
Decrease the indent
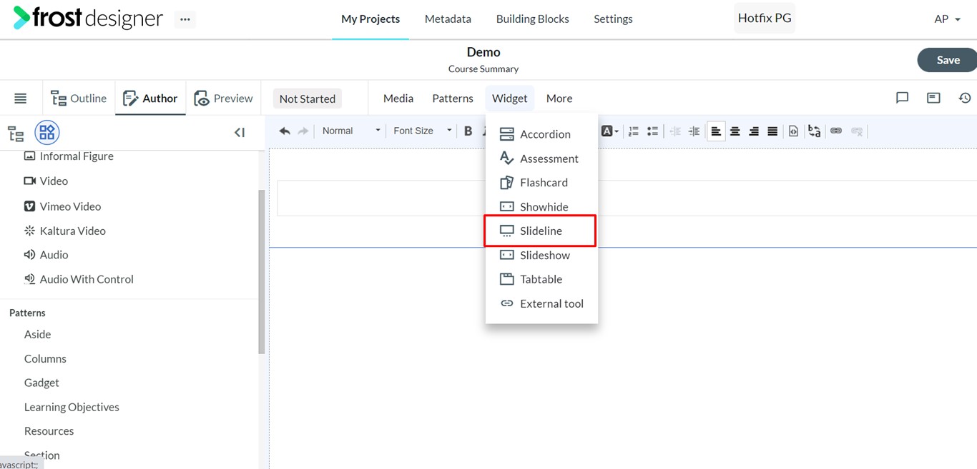tap(675, 131)
